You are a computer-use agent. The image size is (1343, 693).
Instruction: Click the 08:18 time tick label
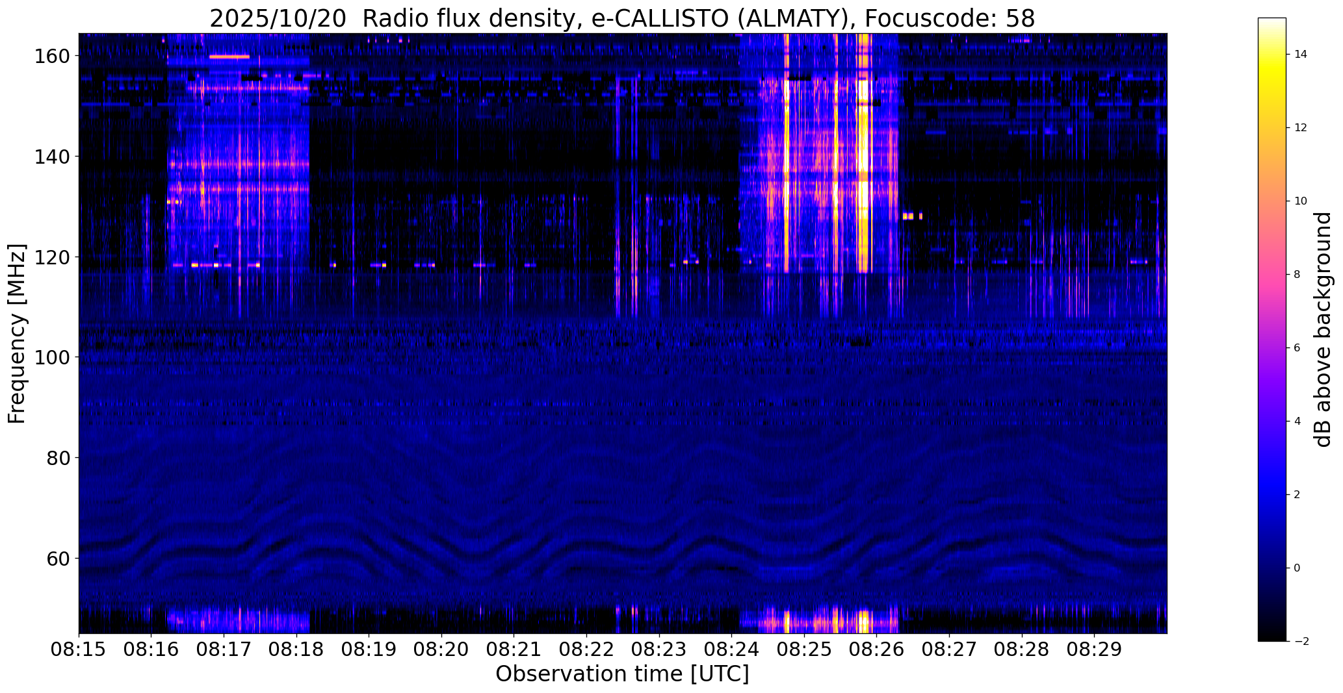coord(296,649)
